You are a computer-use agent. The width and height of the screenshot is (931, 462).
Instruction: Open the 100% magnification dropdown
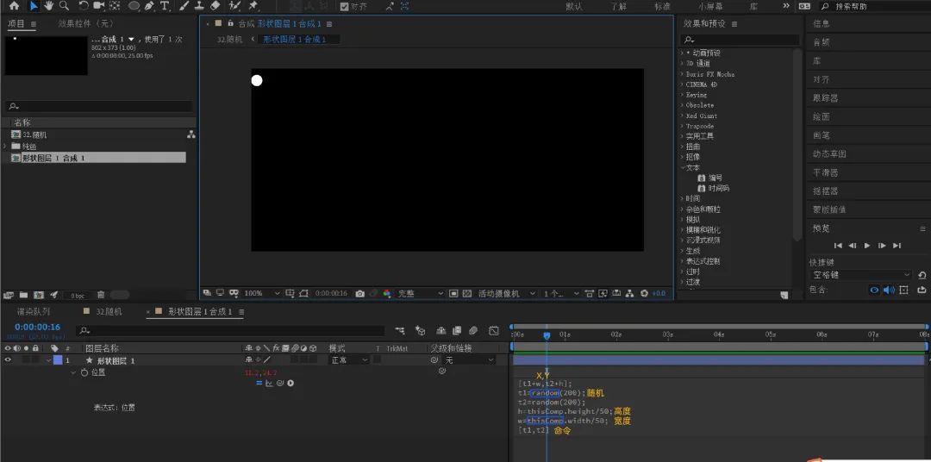[x=262, y=293]
